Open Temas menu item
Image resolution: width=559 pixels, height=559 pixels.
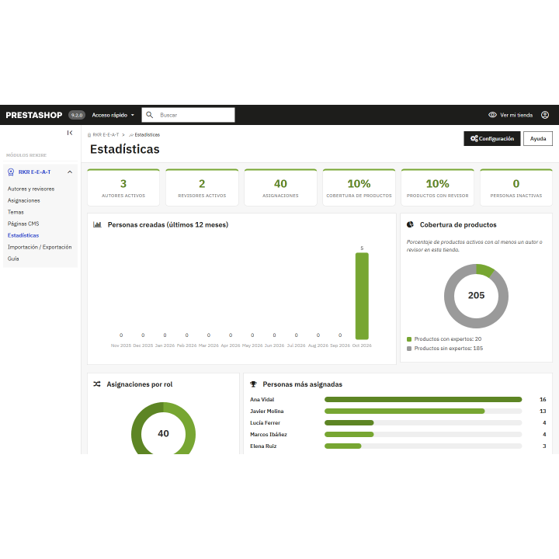(x=16, y=212)
